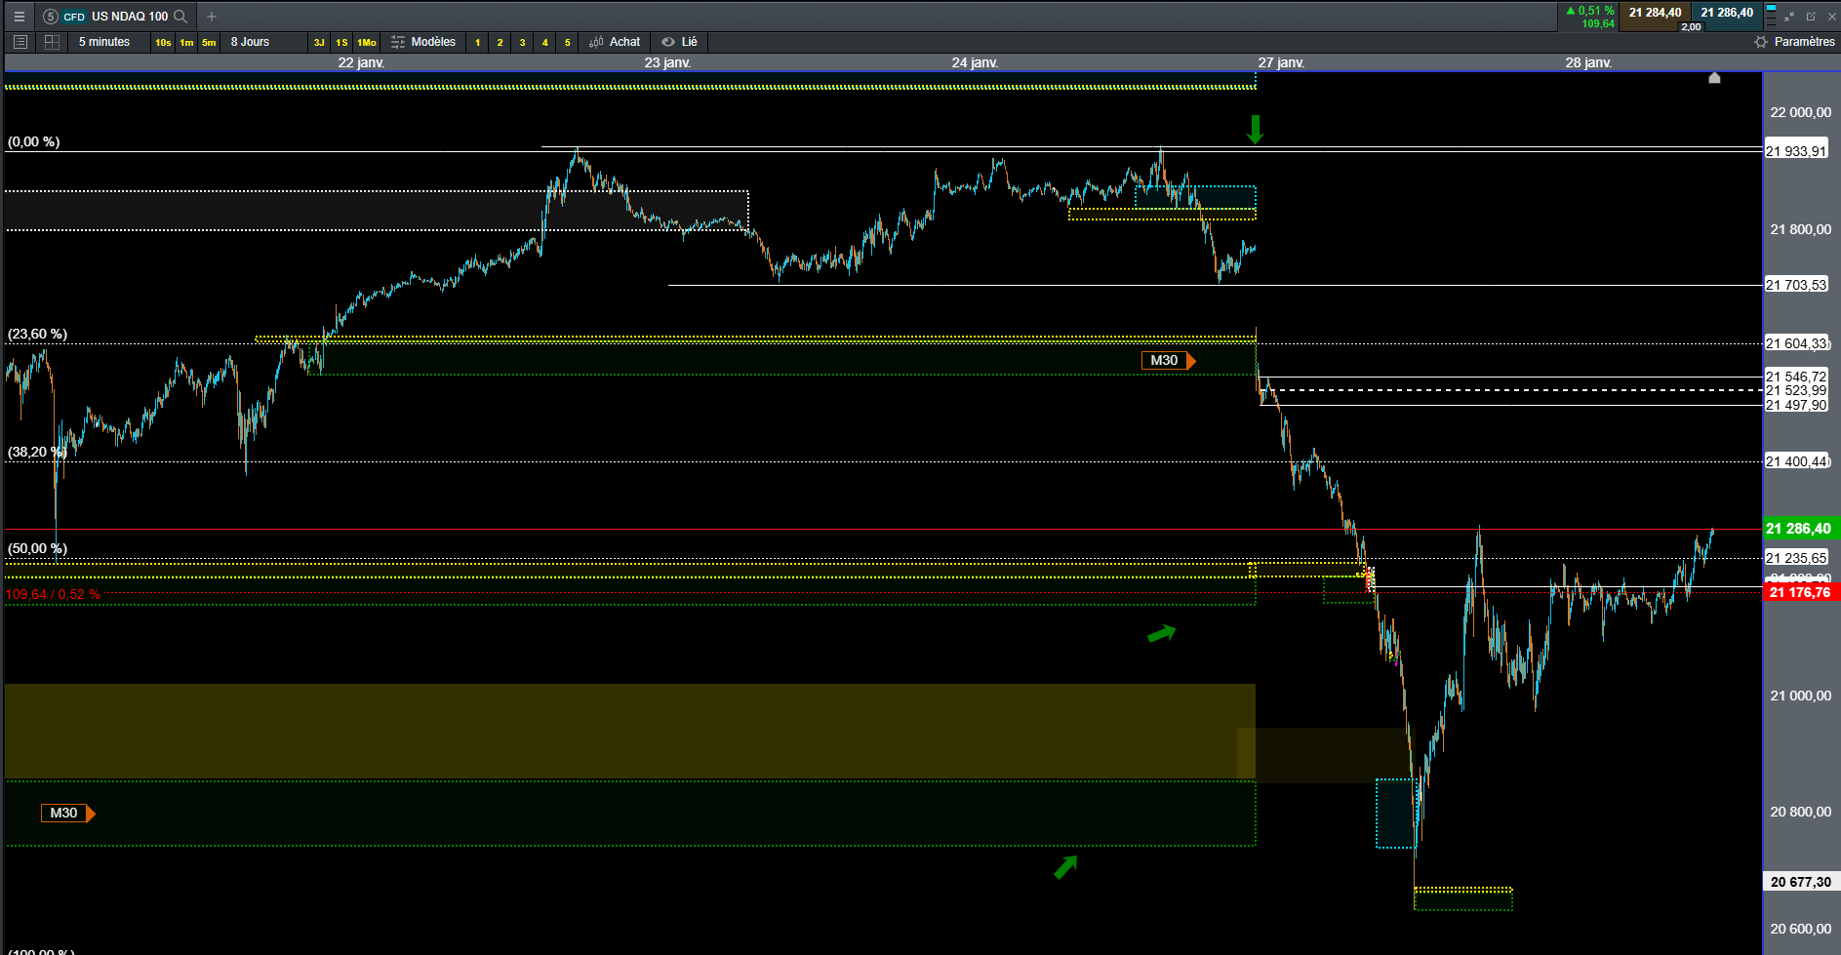1841x955 pixels.
Task: Click the sell price 21 284,40
Action: click(x=1655, y=14)
